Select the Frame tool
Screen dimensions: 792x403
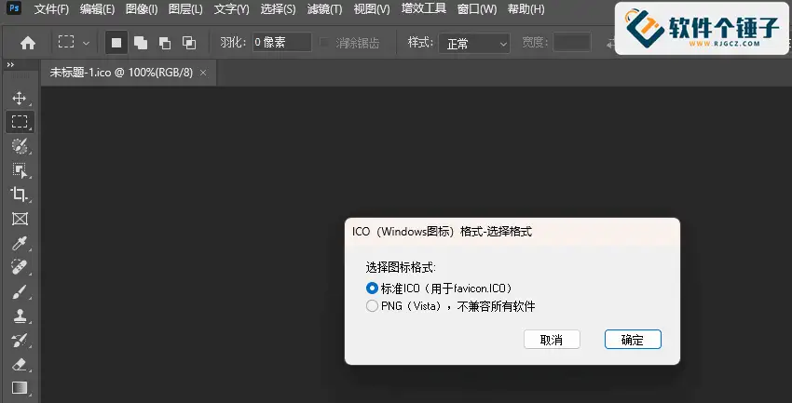(20, 219)
